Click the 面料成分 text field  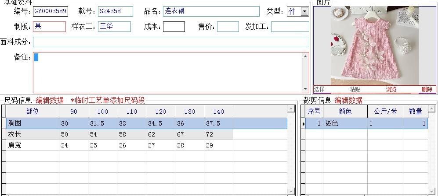click(171, 42)
